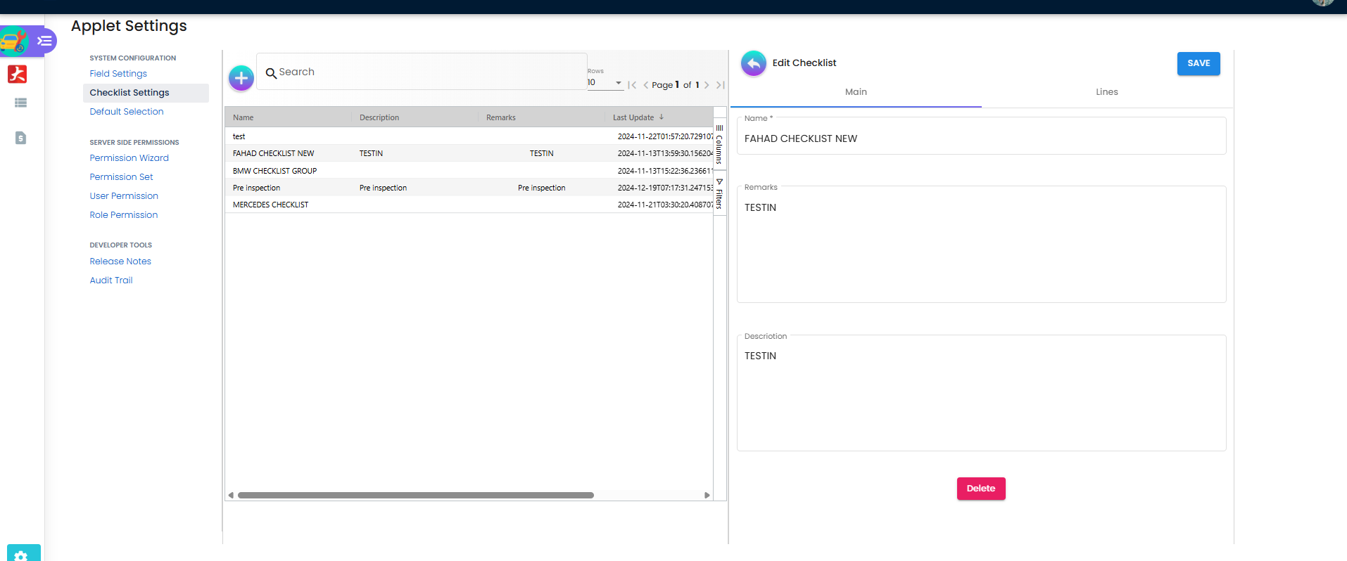
Task: Sort by the Description column header
Action: [379, 117]
